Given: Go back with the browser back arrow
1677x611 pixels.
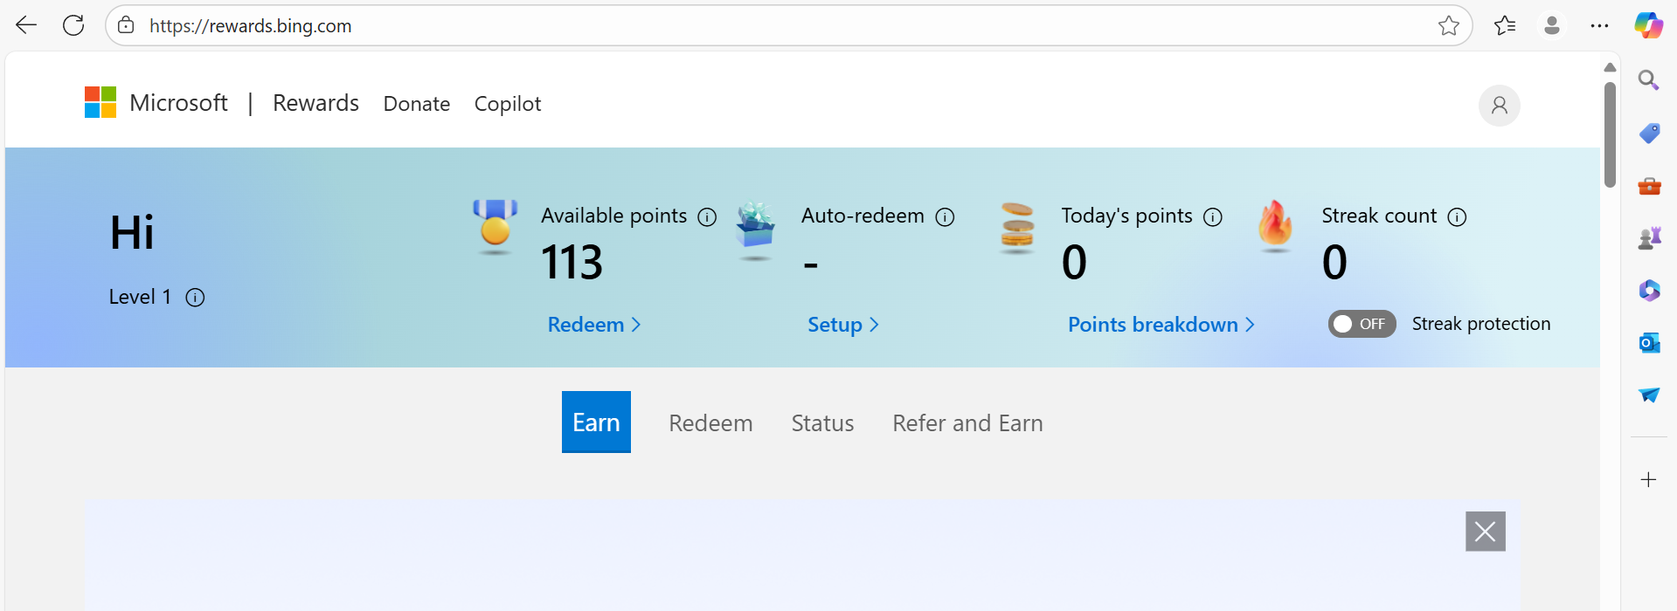Looking at the screenshot, I should [26, 25].
